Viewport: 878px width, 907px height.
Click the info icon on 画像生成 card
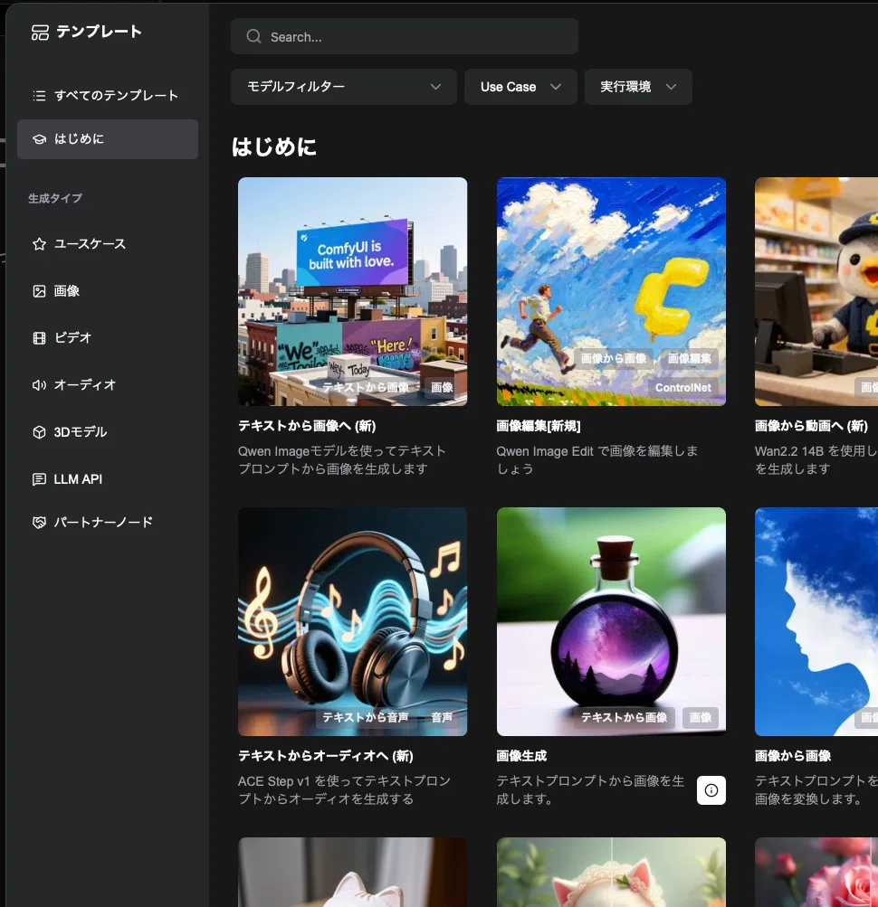pos(711,790)
